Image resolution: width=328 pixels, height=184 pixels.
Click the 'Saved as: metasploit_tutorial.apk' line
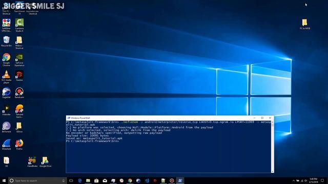pyautogui.click(x=94, y=139)
